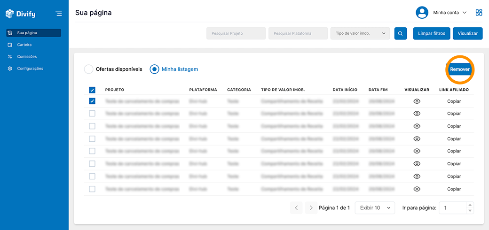Increase the page number stepper arrow

coord(470,205)
